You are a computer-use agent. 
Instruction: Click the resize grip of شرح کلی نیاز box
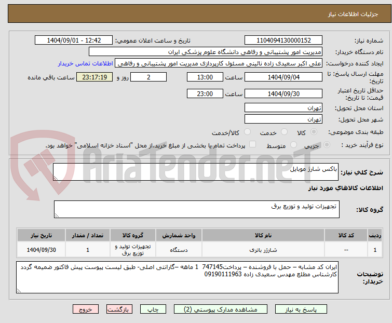point(56,178)
